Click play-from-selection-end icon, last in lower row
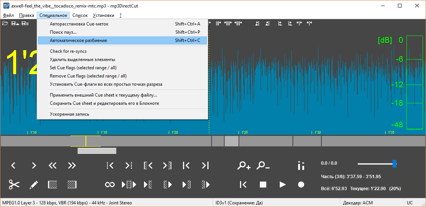426x207 pixels. pos(205,185)
